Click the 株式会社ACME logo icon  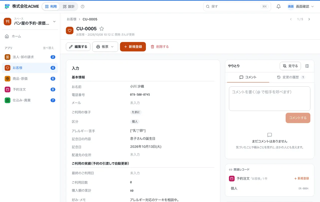point(7,6)
